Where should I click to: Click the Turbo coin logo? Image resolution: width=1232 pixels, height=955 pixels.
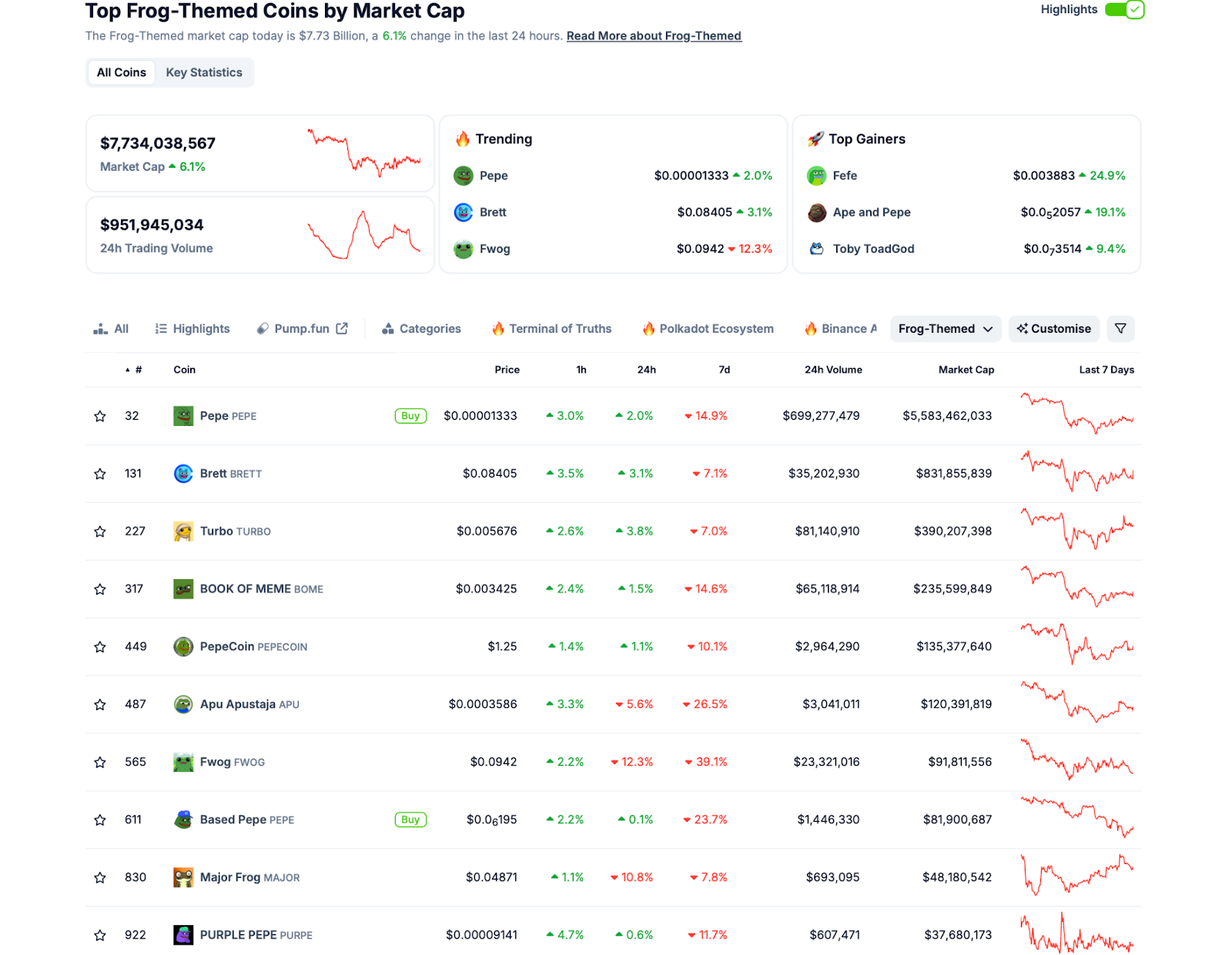(183, 531)
